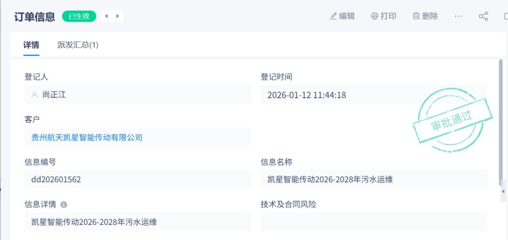Go to the previous record arrow

tap(106, 16)
